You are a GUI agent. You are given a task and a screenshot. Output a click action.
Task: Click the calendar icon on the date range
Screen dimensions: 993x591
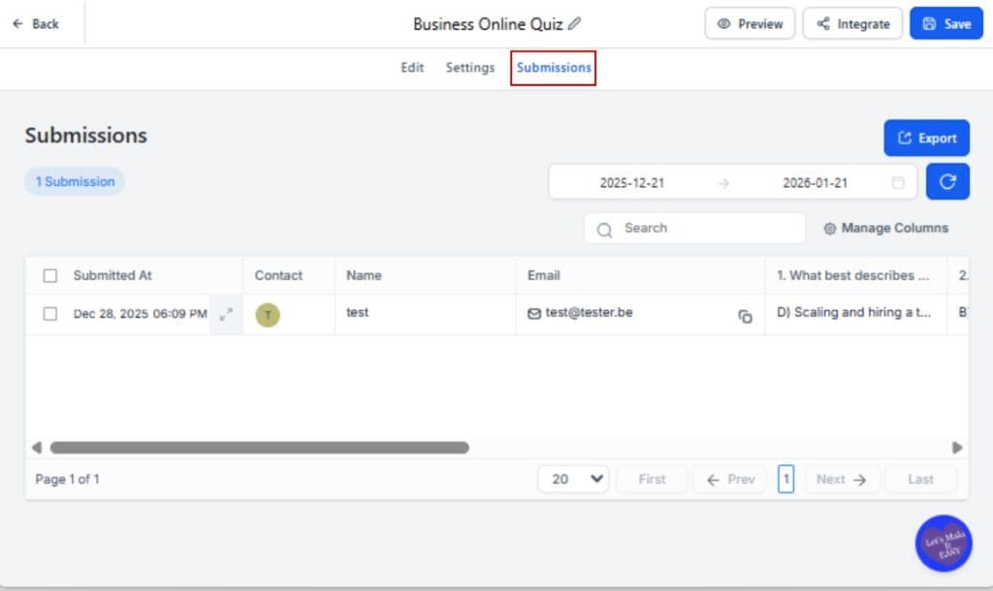pyautogui.click(x=897, y=181)
